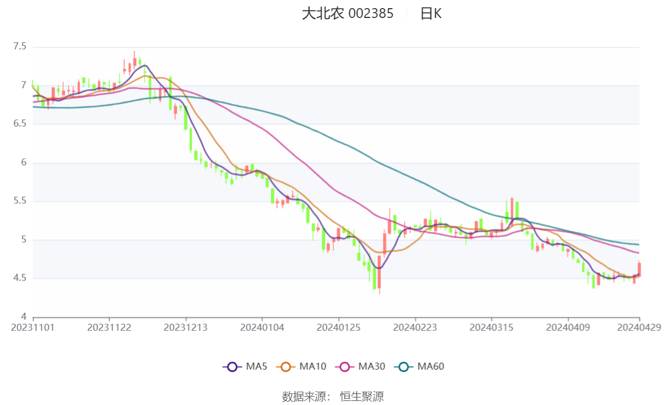This screenshot has height=405, width=666.
Task: Toggle the MA30 pink legend marker
Action: pyautogui.click(x=345, y=367)
